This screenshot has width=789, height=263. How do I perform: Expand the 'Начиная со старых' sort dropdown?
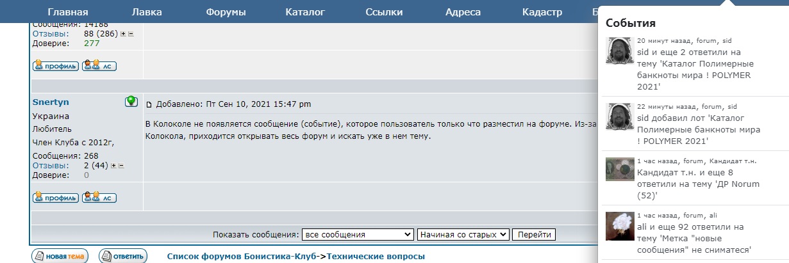463,235
